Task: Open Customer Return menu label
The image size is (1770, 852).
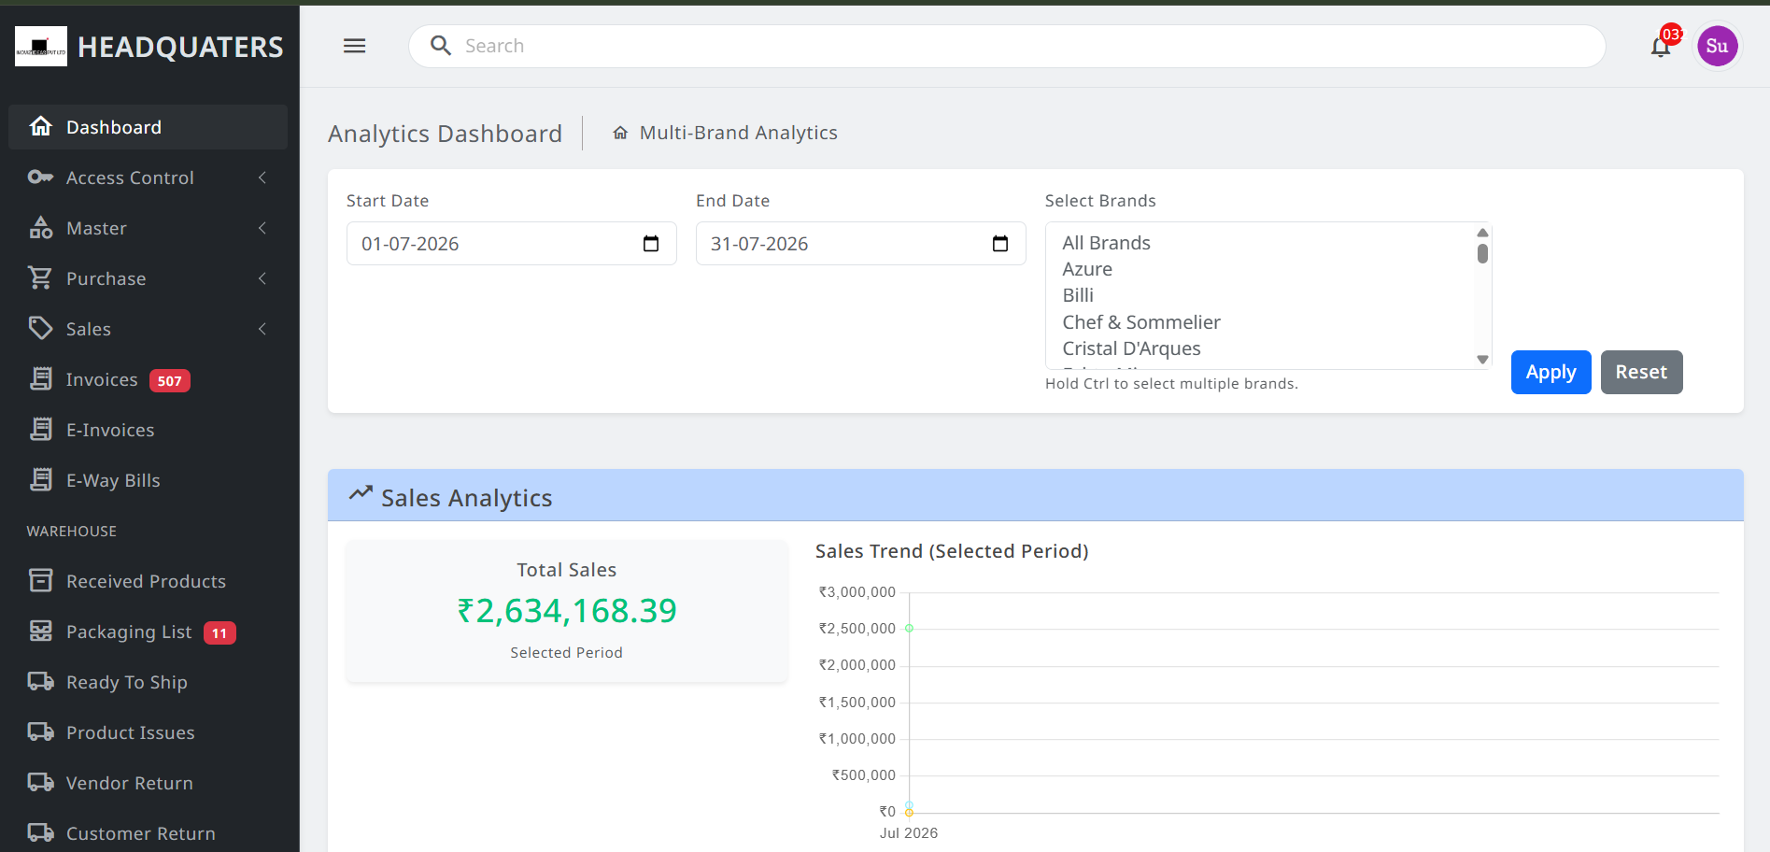Action: click(141, 833)
